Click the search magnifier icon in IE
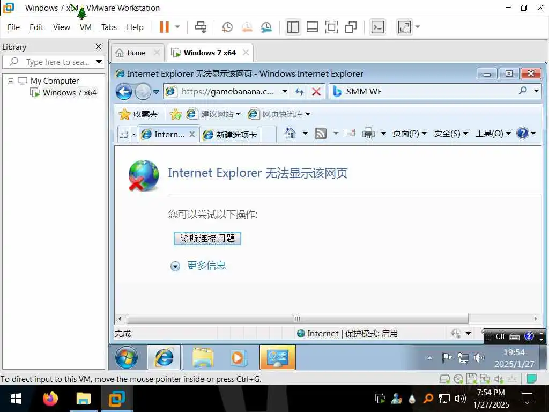Viewport: 549px width, 412px height. [523, 91]
